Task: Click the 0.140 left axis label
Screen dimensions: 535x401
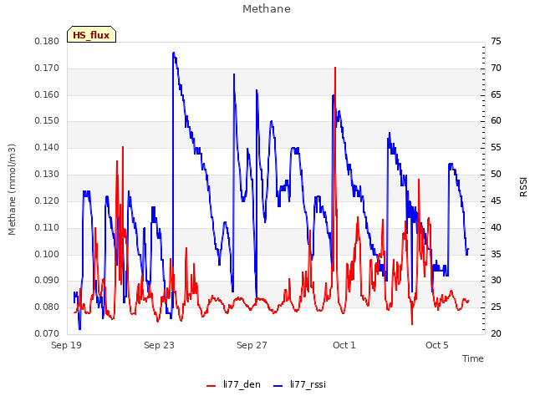Action: tap(47, 148)
